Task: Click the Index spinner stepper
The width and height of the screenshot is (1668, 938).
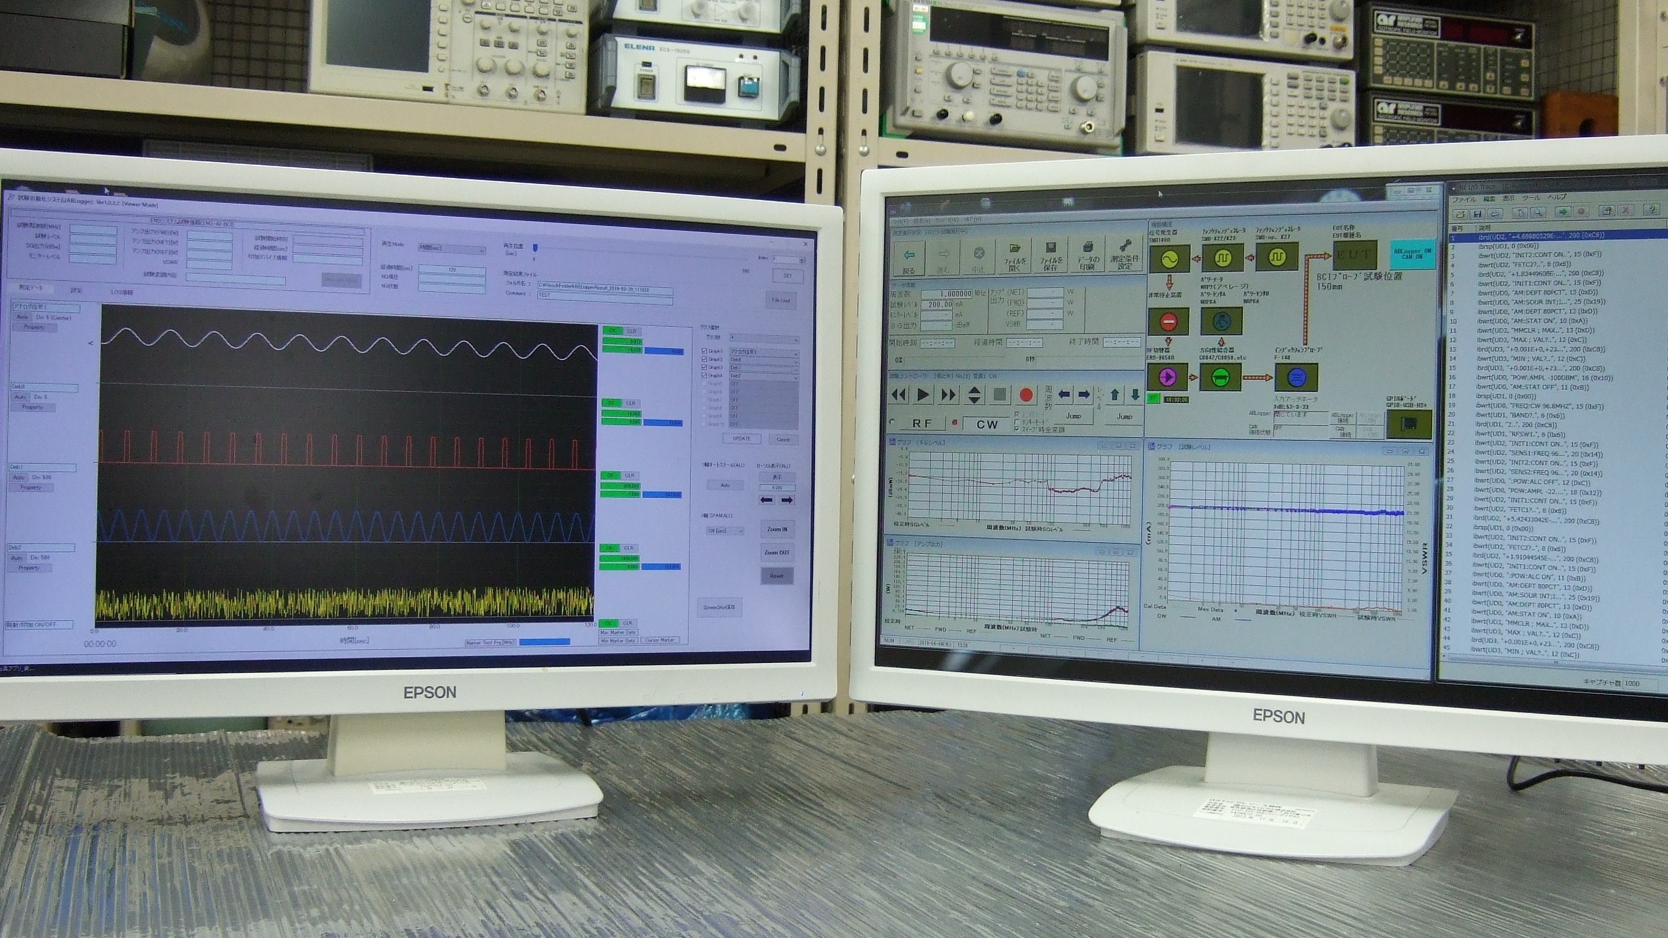Action: 802,260
